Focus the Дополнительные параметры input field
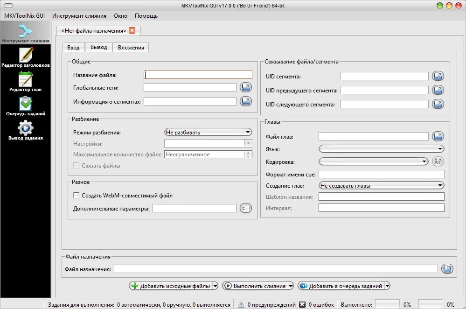The height and width of the screenshot is (309, 466). click(x=195, y=208)
